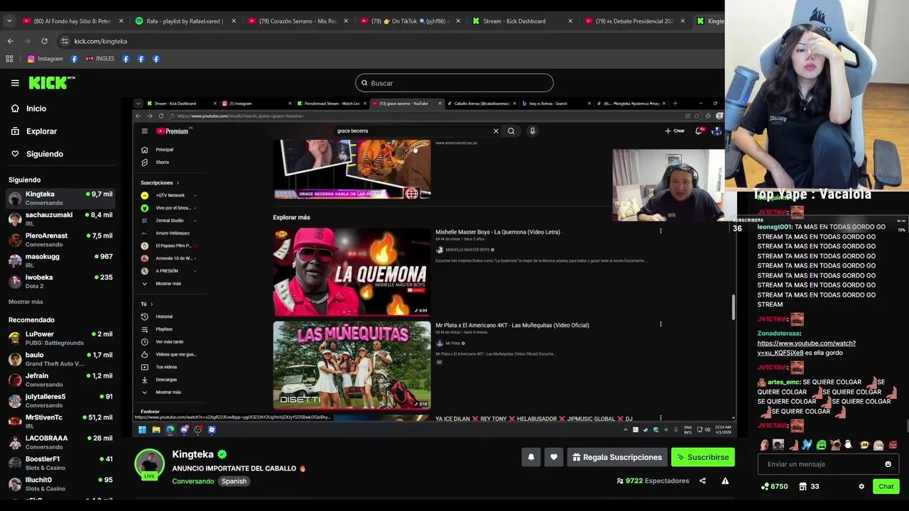Switch to Rafa playlist browser tab

(x=185, y=21)
